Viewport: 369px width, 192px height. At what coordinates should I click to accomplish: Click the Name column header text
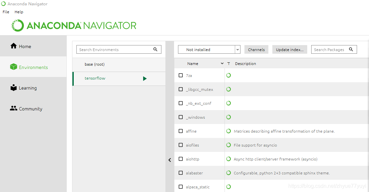coord(193,63)
